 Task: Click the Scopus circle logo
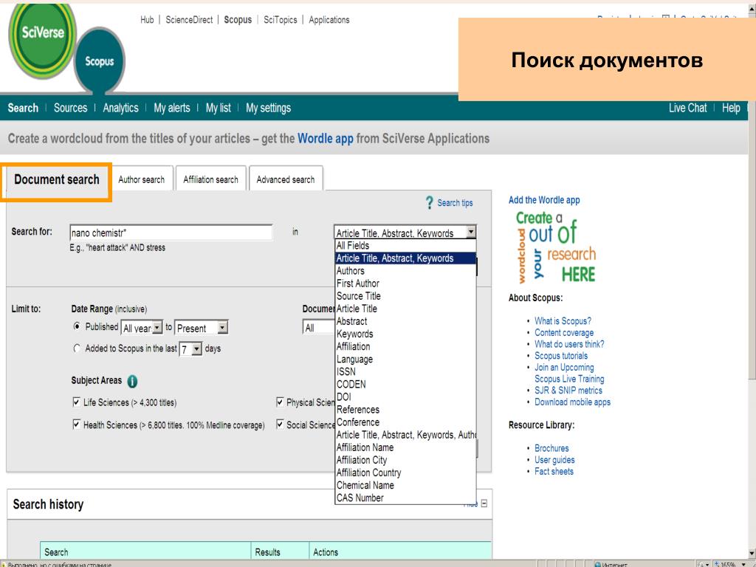coord(100,61)
